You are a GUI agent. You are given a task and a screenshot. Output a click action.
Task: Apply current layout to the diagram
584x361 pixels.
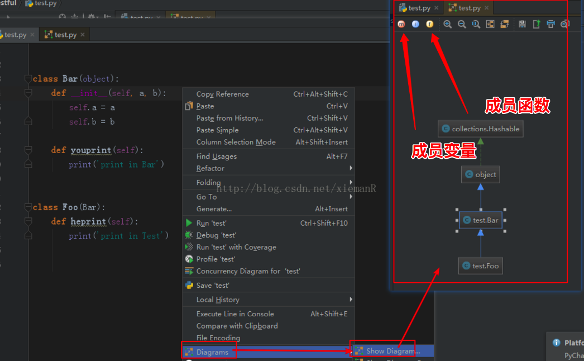pyautogui.click(x=505, y=24)
